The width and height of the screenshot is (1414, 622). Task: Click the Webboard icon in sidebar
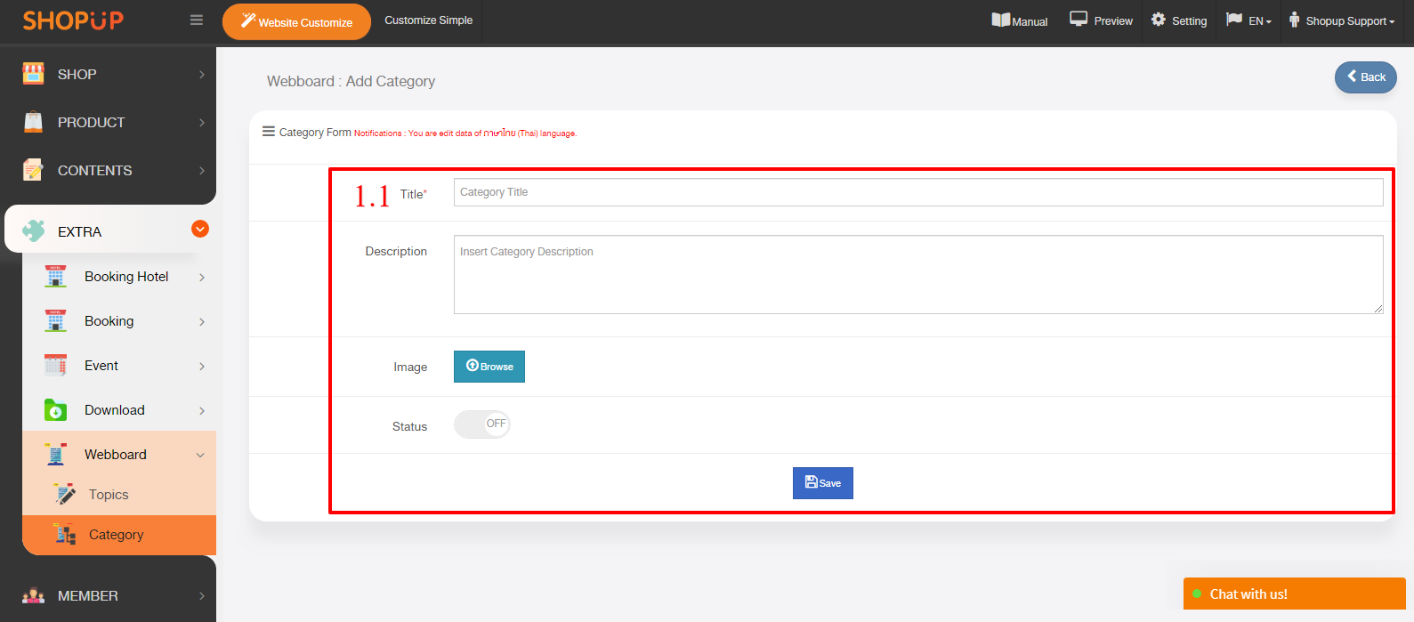click(x=55, y=455)
